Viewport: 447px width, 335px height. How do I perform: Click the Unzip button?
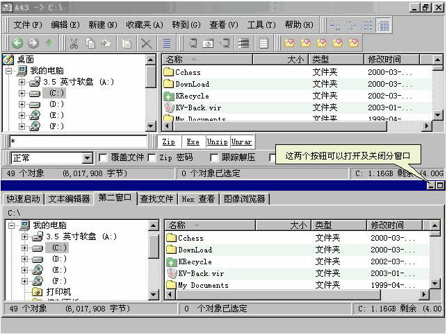pyautogui.click(x=218, y=141)
